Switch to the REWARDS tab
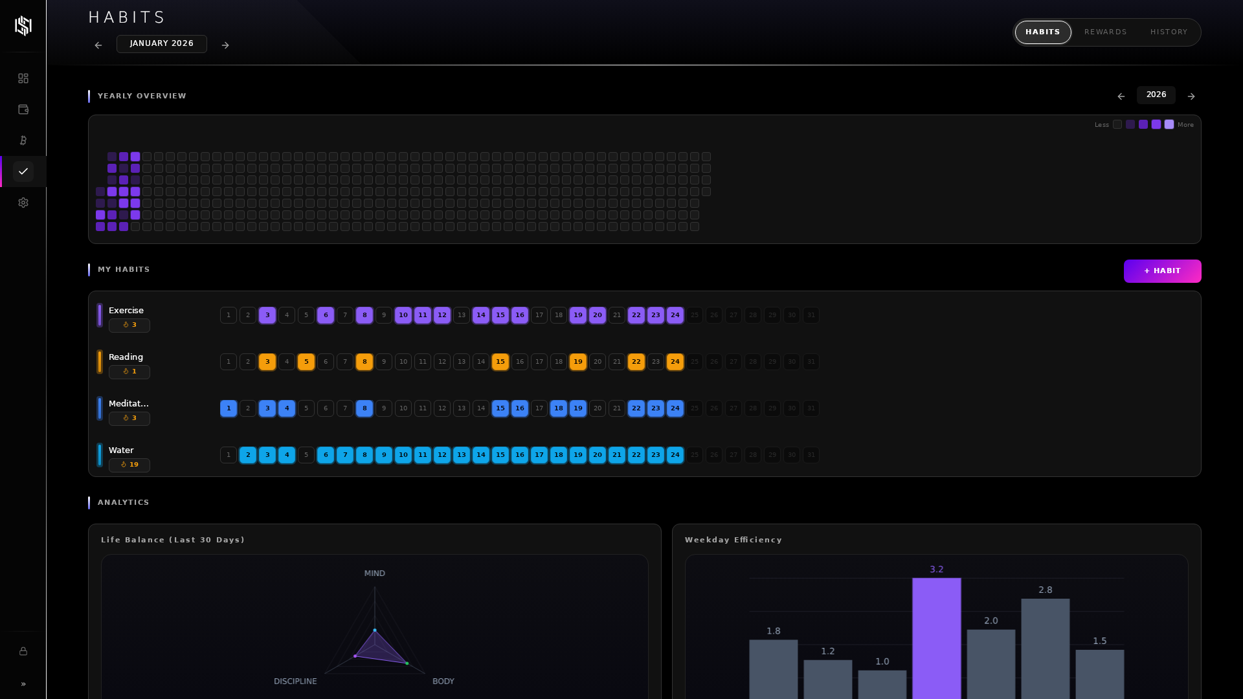 (1106, 32)
